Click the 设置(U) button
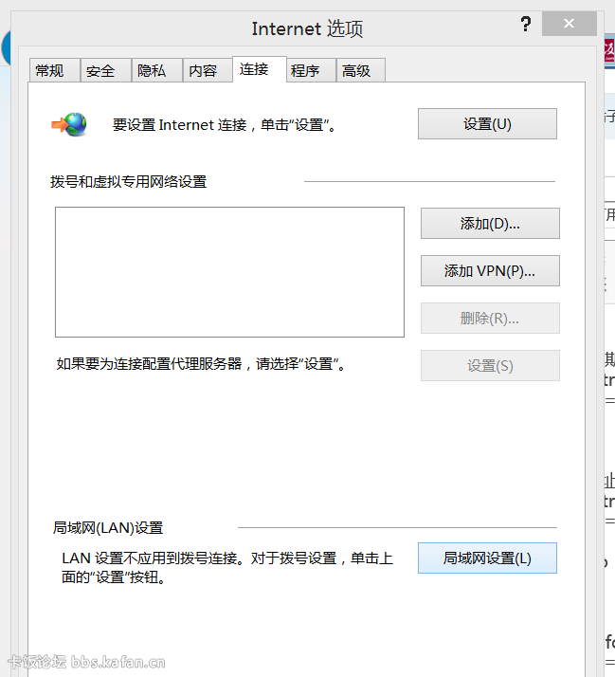Screen dimensions: 615x677 (487, 124)
